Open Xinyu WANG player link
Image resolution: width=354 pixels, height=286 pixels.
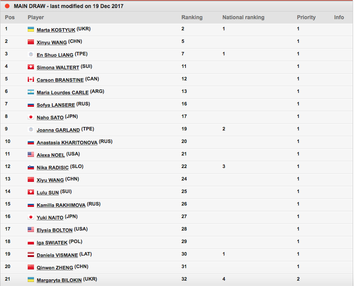tap(52, 42)
